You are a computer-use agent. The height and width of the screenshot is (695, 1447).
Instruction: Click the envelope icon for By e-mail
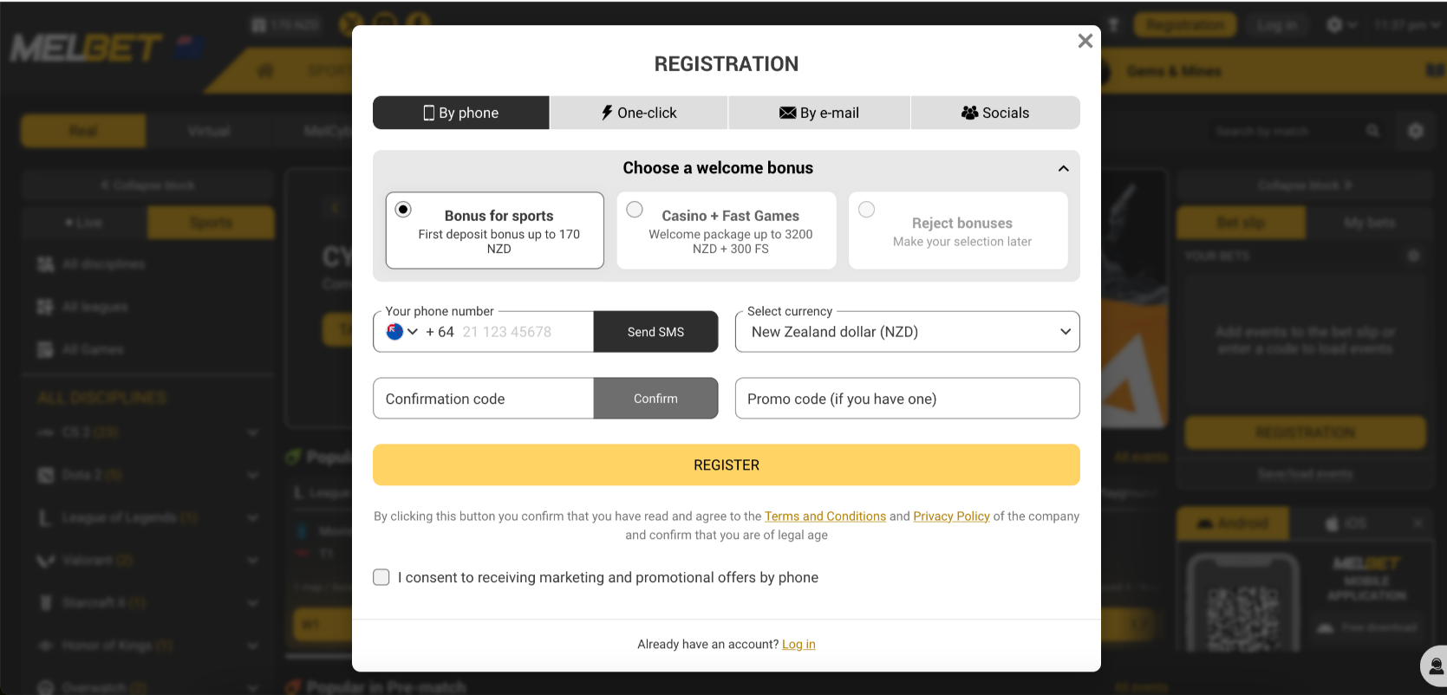(x=787, y=113)
